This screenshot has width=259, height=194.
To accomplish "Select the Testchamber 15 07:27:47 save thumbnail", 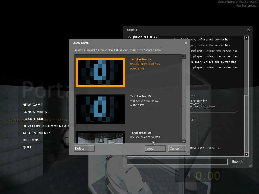I will (100, 109).
